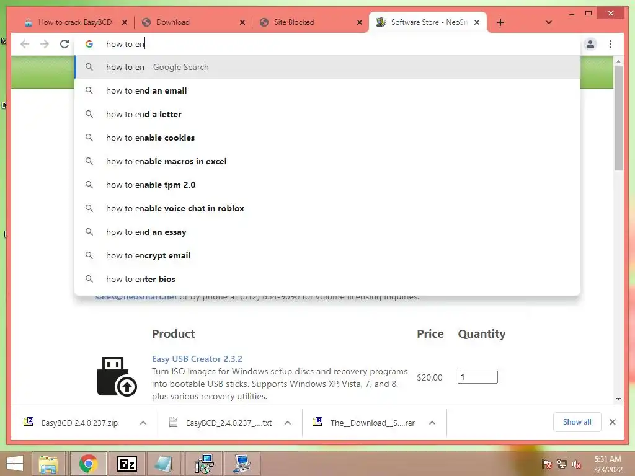Click the text file icon in downloads bar
This screenshot has height=476, width=635.
pos(174,423)
